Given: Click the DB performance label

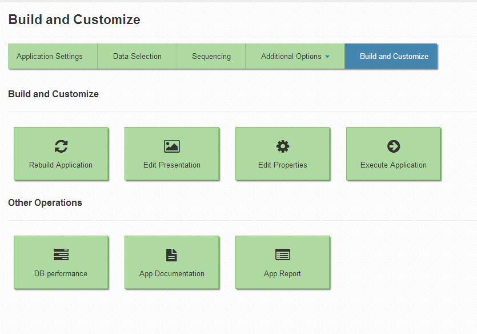Looking at the screenshot, I should (x=61, y=274).
